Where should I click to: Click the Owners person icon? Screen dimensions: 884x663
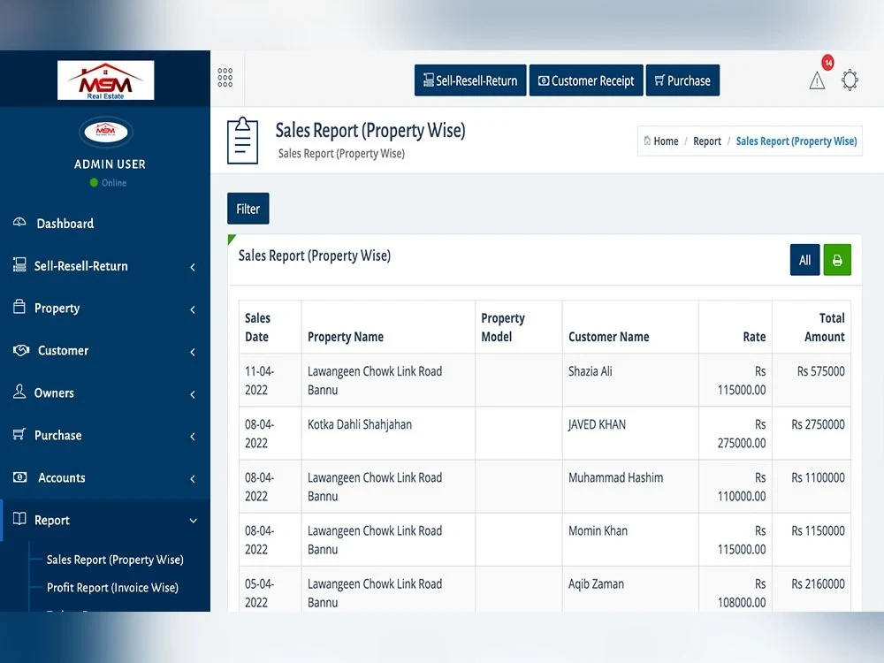pyautogui.click(x=19, y=392)
